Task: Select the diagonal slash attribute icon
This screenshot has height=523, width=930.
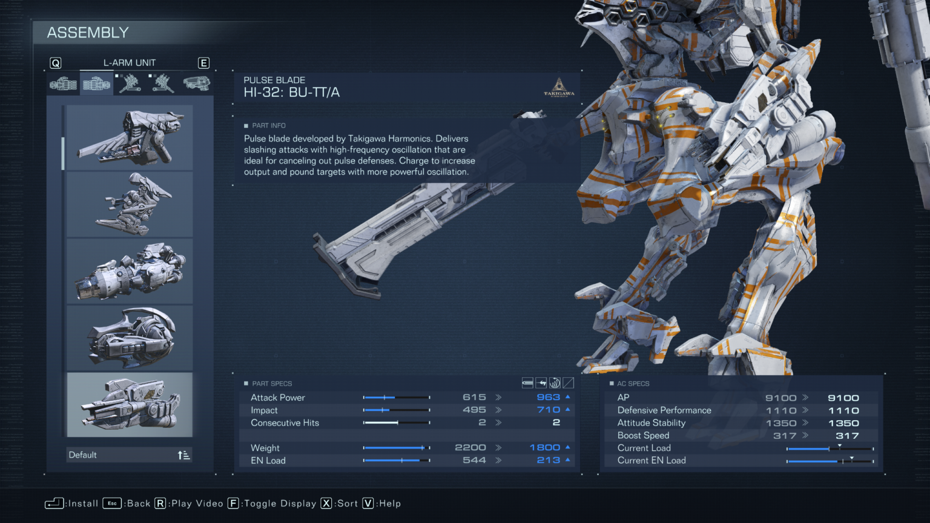Action: pyautogui.click(x=568, y=383)
